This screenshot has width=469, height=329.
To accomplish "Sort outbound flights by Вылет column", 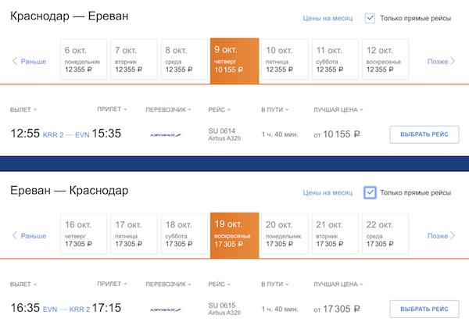I will tap(23, 109).
